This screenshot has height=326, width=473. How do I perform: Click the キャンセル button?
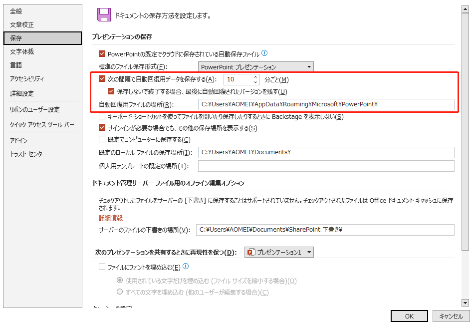tap(451, 316)
